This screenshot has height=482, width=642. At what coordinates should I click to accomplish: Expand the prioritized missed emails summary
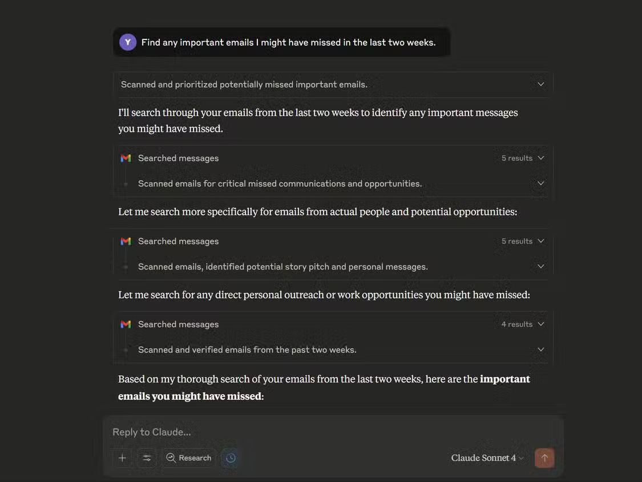540,83
